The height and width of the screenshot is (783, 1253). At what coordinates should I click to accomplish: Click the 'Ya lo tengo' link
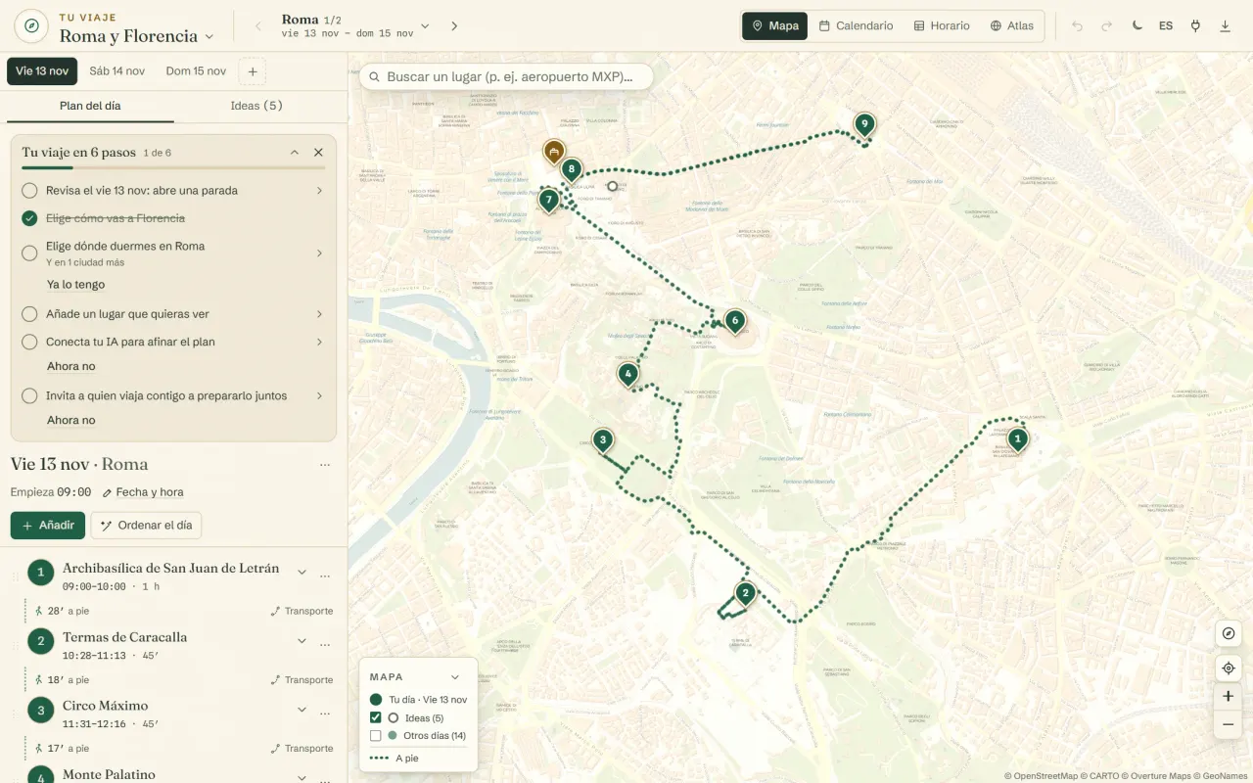click(75, 285)
